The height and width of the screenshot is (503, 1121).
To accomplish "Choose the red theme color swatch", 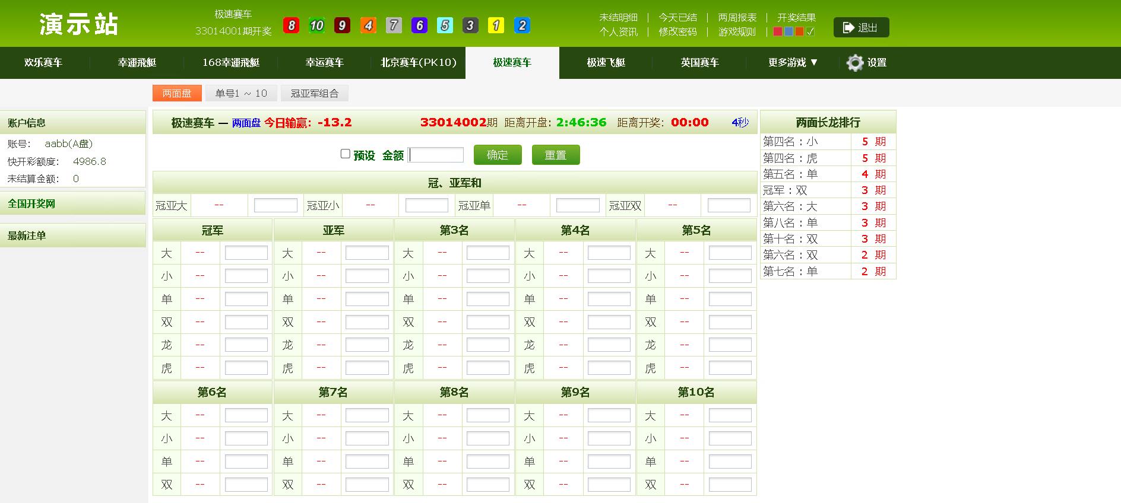I will tap(778, 31).
